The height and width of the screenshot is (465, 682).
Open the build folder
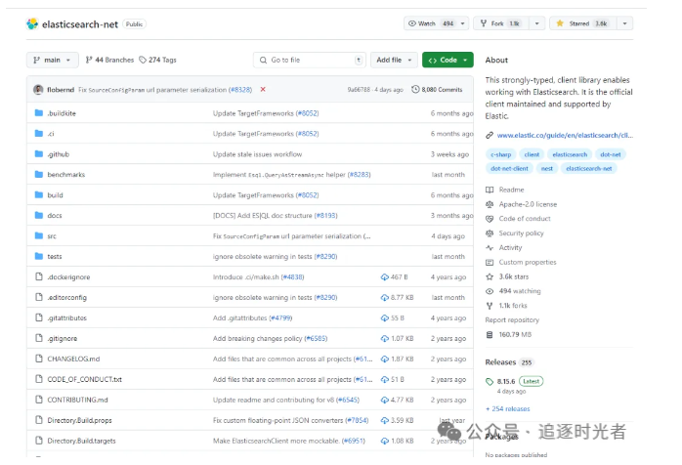[x=55, y=194]
